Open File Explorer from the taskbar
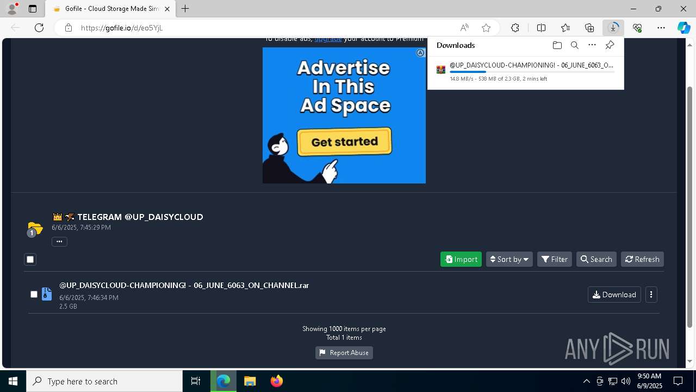 (x=250, y=381)
